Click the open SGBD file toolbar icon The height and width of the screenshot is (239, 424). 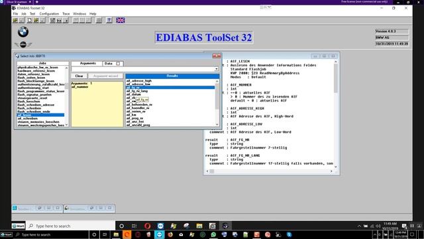15,21
